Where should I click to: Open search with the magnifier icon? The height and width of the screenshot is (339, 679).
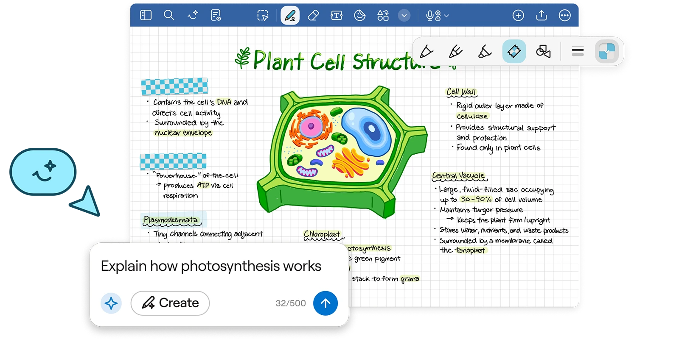169,15
